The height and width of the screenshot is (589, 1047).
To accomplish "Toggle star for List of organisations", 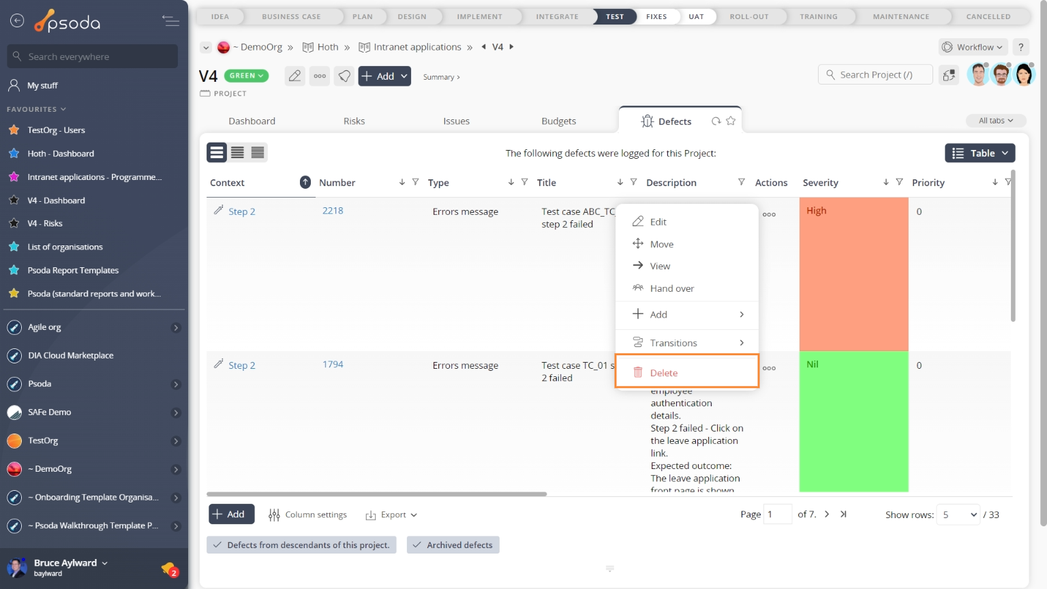I will (x=14, y=247).
